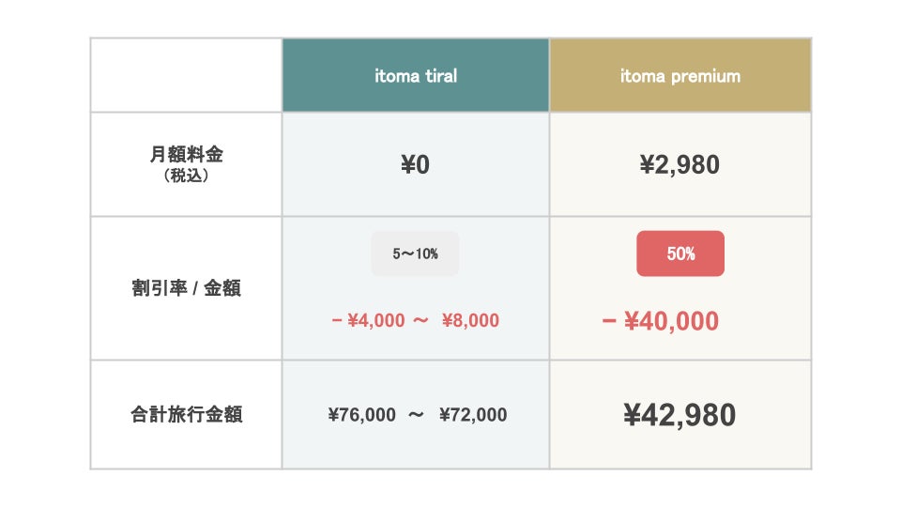Click the red ¥8,000 discount amount
This screenshot has height=507, width=901.
(x=470, y=320)
